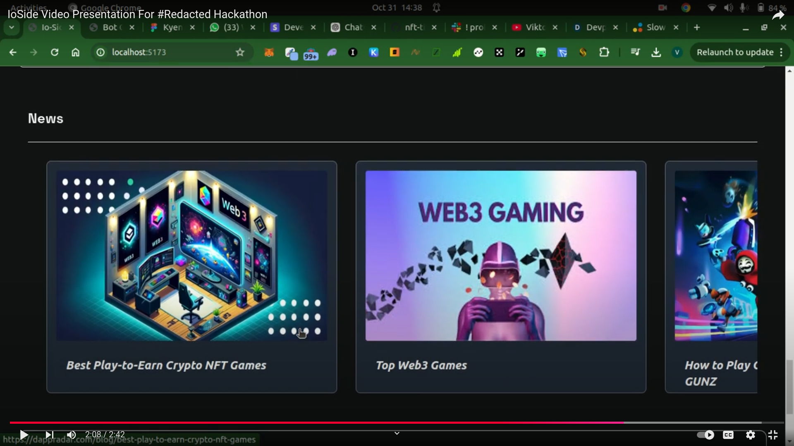Viewport: 794px width, 446px height.
Task: Switch to the Slow tab
Action: click(x=655, y=27)
